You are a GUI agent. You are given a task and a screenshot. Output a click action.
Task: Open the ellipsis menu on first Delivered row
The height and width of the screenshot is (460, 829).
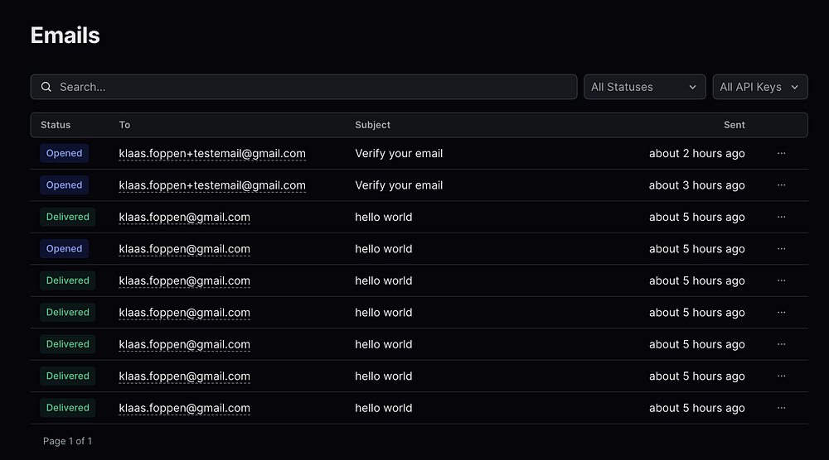coord(782,217)
